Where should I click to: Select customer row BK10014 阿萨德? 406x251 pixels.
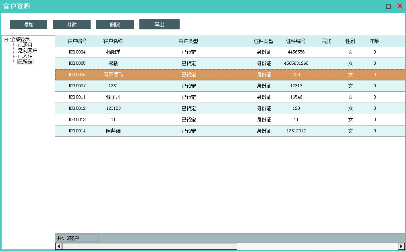[x=113, y=131]
